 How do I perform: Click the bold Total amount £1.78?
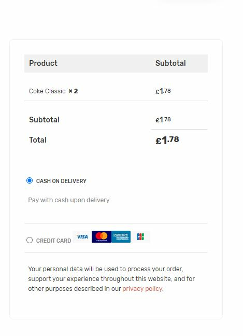click(167, 140)
